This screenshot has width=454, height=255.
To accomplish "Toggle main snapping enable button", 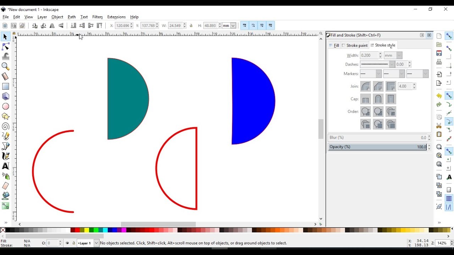I will tap(449, 36).
